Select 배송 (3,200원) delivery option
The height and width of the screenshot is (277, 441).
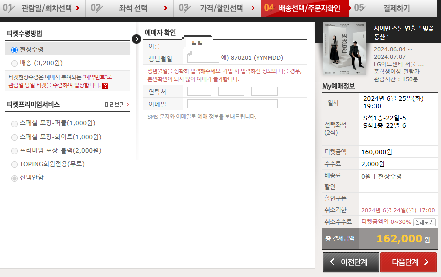click(x=14, y=63)
